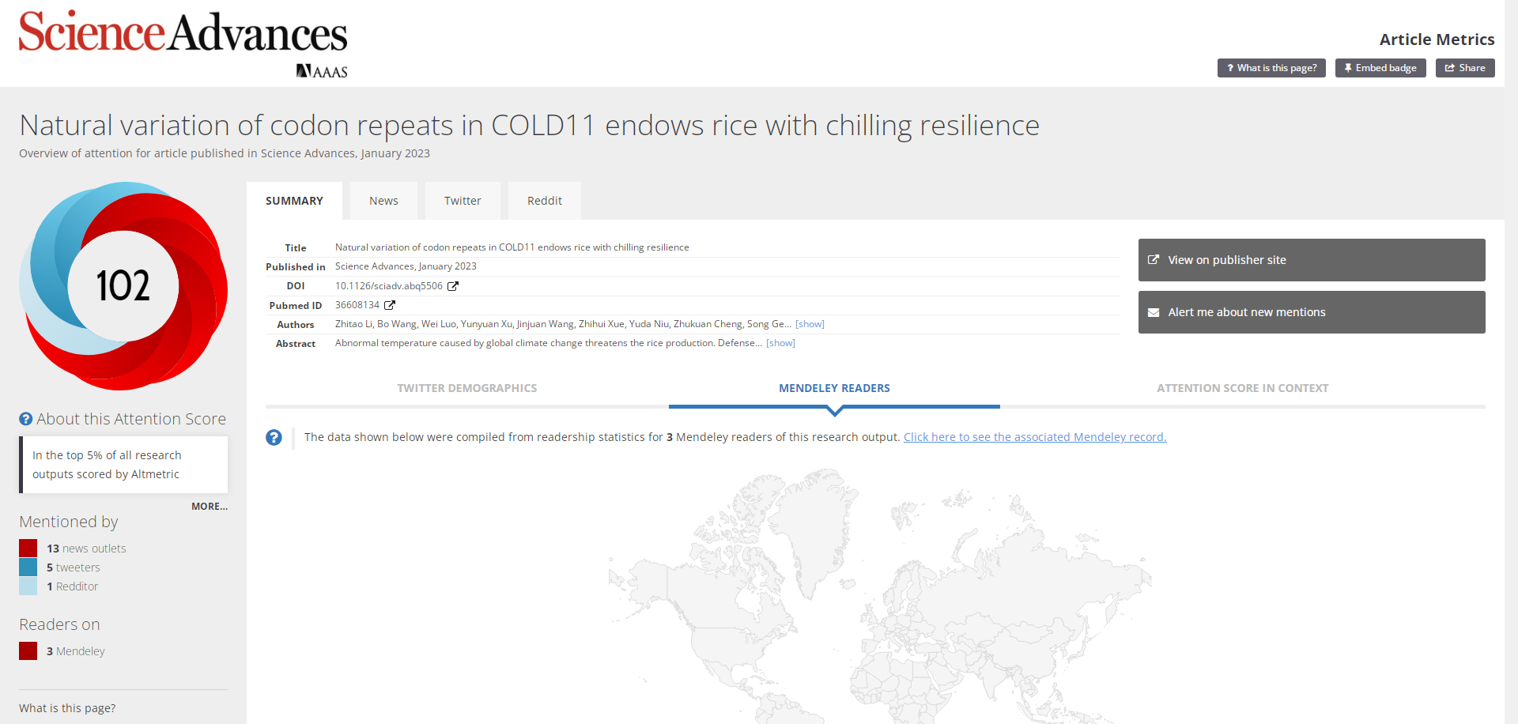Click the red Mendeley readers square

[28, 650]
